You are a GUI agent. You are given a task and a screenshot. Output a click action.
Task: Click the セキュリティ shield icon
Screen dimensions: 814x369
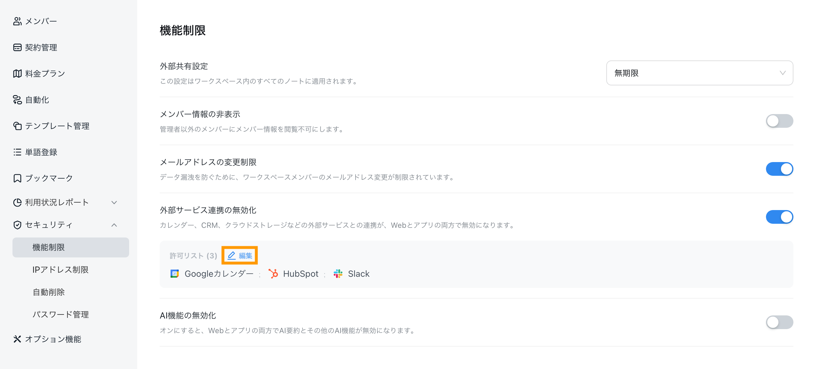[x=17, y=225]
